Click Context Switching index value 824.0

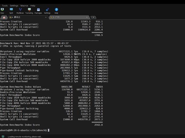99,108
